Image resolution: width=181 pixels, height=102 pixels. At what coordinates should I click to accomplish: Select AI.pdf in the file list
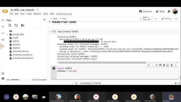click(15, 38)
